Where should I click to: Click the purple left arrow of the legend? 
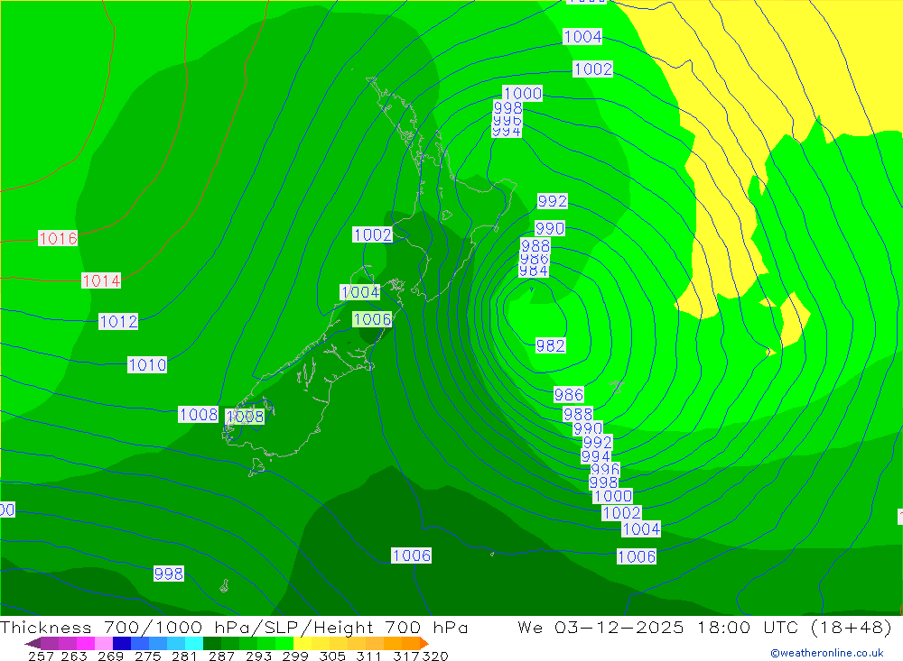(33, 643)
